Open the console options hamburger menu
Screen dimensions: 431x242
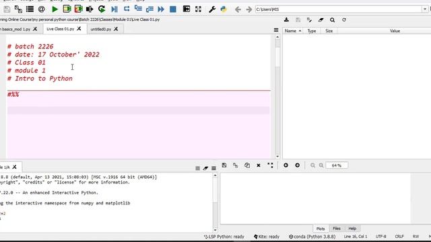tap(213, 168)
